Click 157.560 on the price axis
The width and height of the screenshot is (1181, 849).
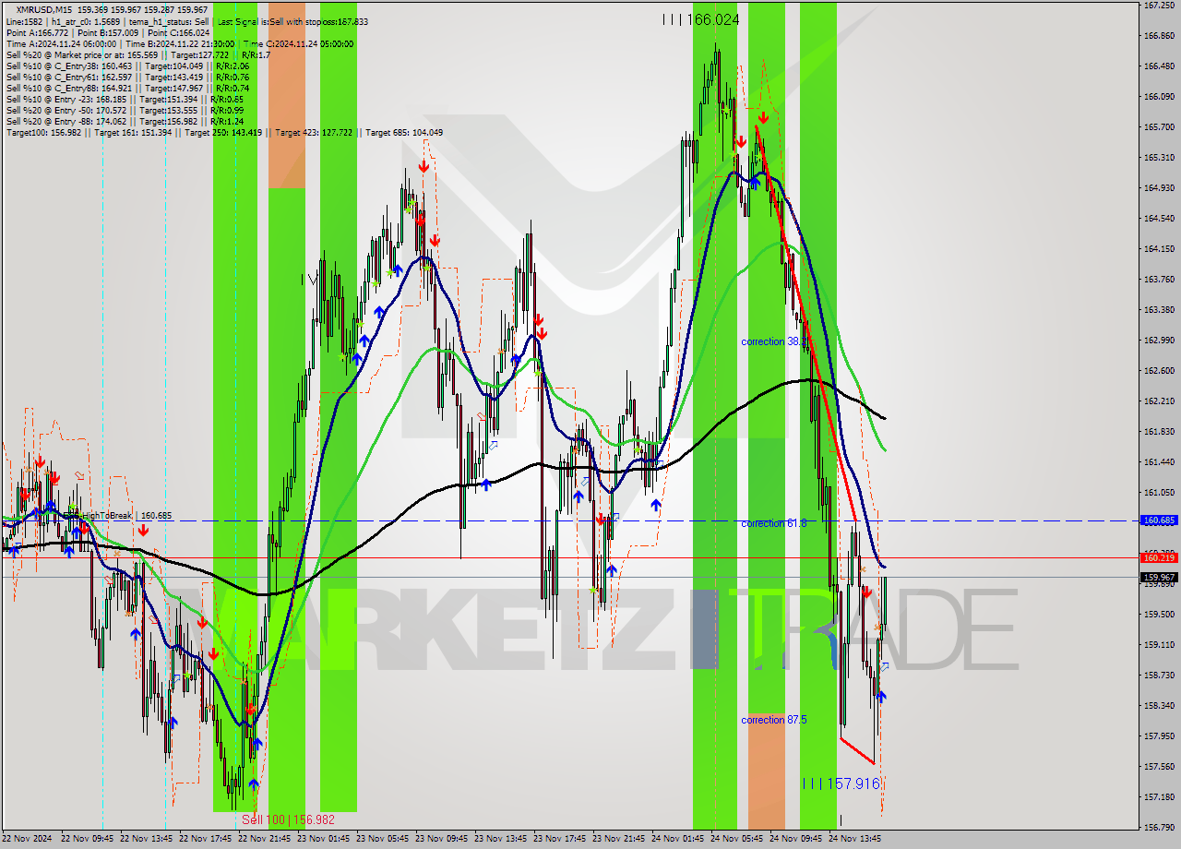[1159, 767]
